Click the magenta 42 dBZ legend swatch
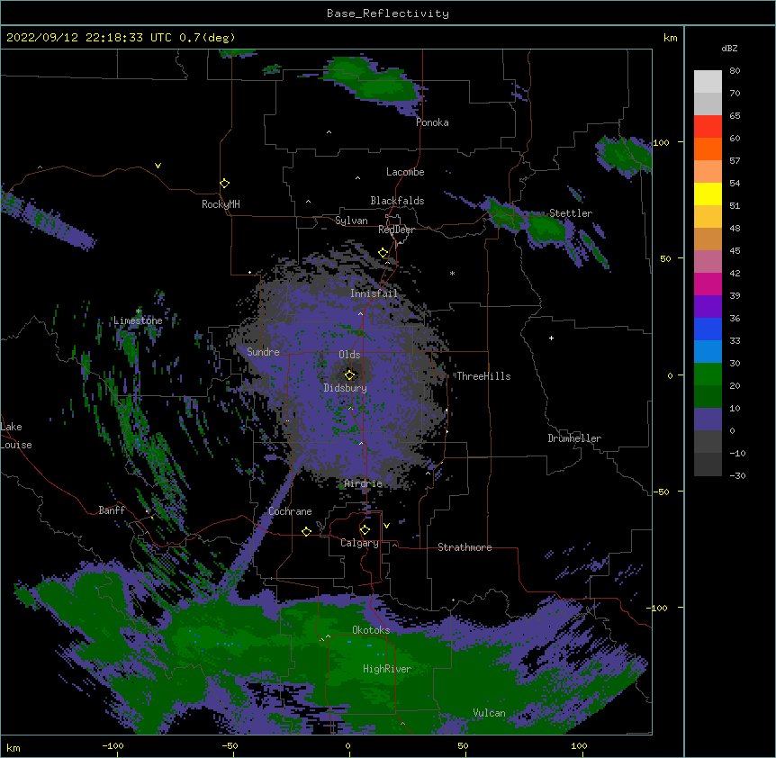776x758 pixels. click(708, 284)
